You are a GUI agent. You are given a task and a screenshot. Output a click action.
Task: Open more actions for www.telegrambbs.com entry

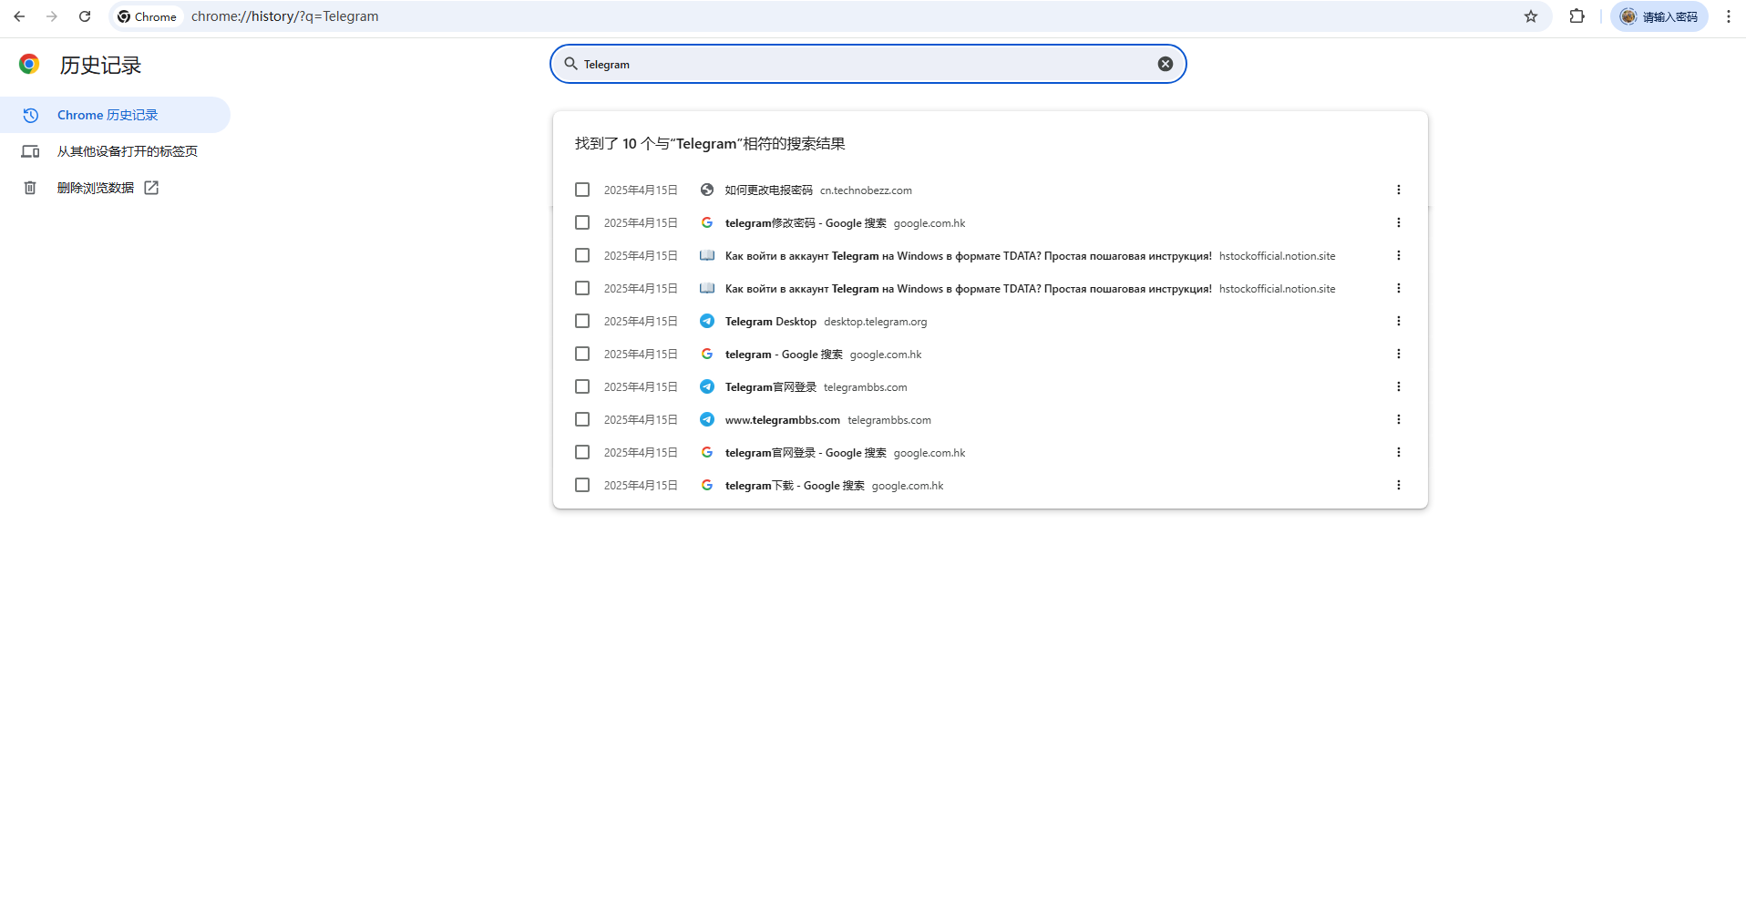(1399, 419)
